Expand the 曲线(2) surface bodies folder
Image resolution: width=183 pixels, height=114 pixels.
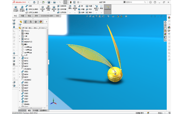(x=20, y=42)
